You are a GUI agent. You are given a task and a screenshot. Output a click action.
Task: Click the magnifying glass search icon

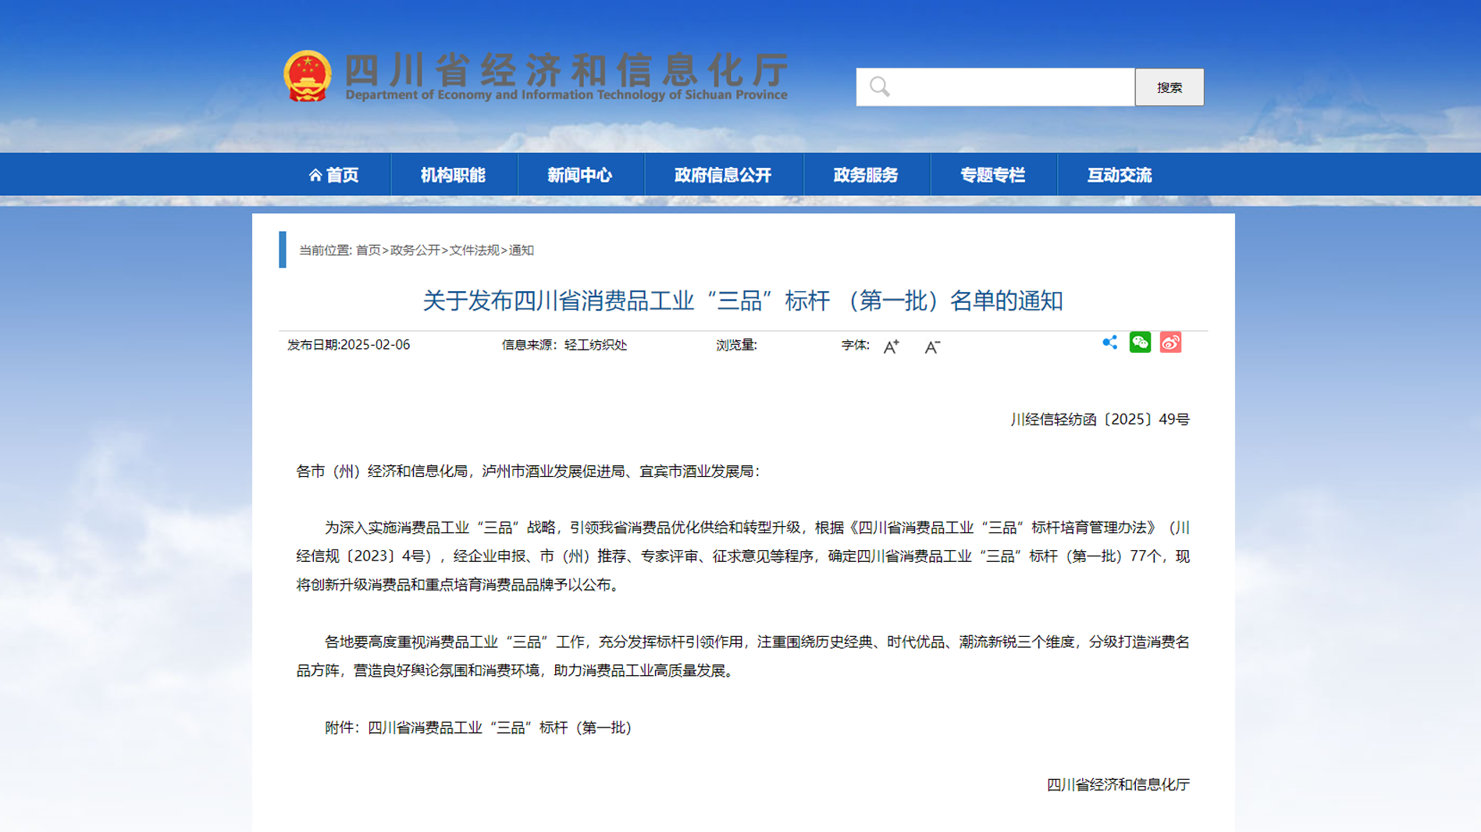pyautogui.click(x=880, y=87)
